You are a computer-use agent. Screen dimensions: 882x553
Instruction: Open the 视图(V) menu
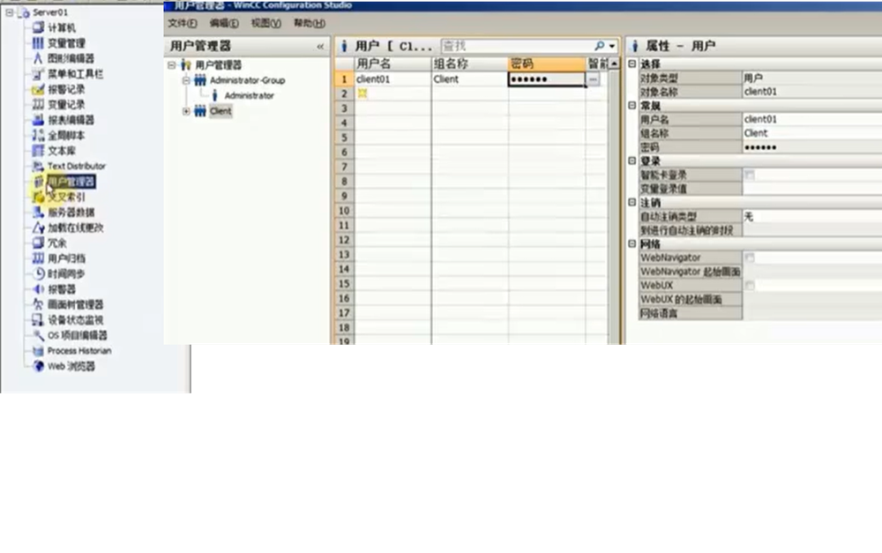tap(265, 23)
